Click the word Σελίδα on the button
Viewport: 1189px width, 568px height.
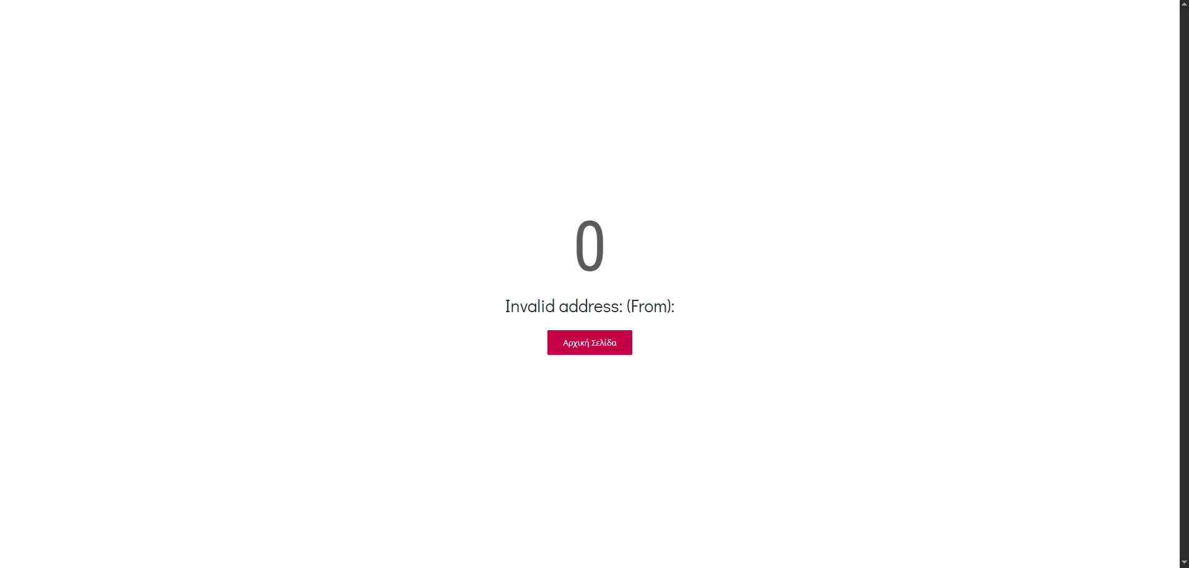point(604,343)
